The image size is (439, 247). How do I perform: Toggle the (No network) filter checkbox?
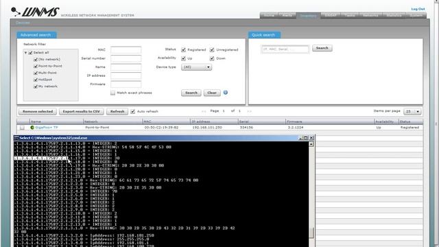[36, 60]
